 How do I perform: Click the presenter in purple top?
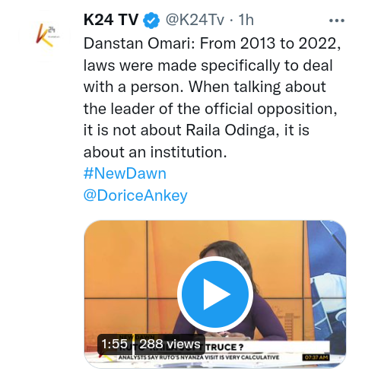tap(230, 291)
